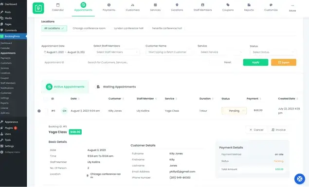
Task: Sort the table by Payment column
Action: [x=254, y=99]
